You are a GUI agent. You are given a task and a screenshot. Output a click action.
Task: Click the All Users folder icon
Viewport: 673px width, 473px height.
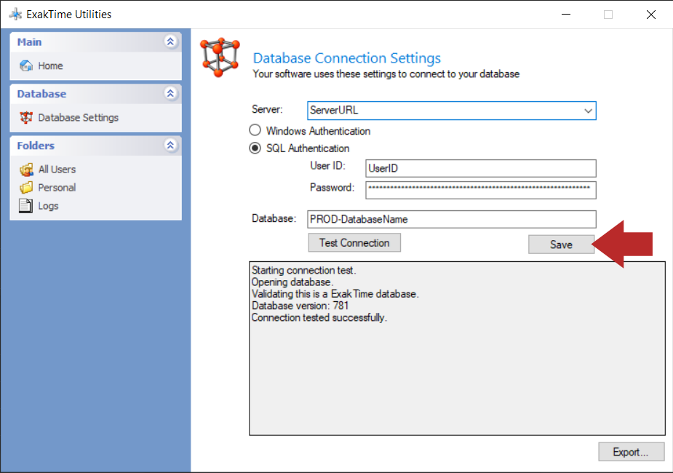[26, 170]
